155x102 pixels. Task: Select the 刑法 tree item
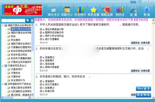(13, 36)
